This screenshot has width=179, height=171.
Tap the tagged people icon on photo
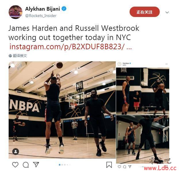coord(16,151)
